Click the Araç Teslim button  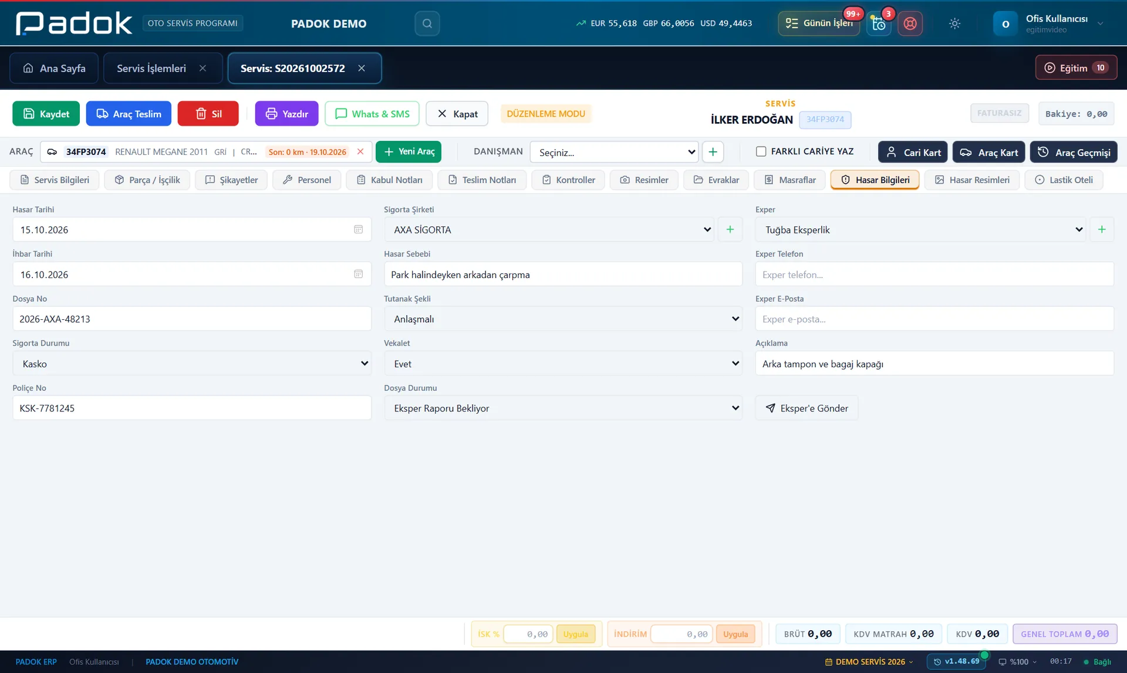[129, 113]
